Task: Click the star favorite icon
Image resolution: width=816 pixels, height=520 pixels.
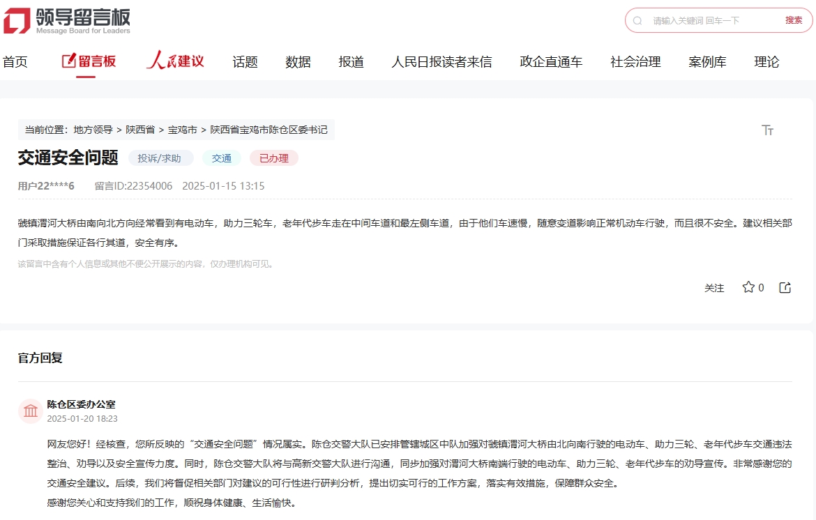Action: pyautogui.click(x=748, y=287)
